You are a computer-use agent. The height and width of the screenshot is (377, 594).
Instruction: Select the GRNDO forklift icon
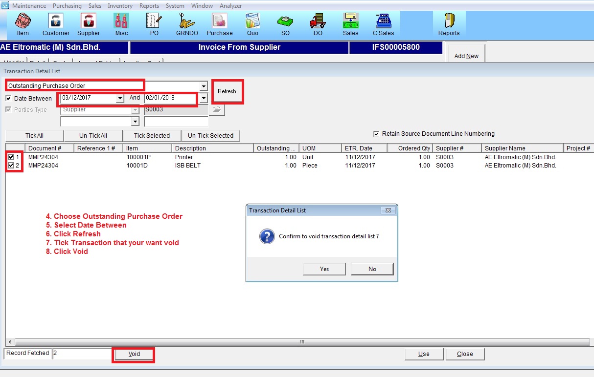[x=186, y=24]
